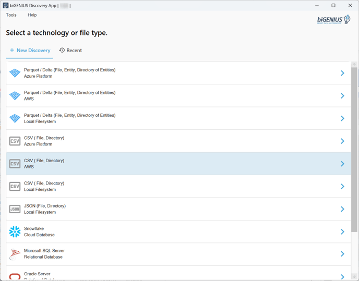The image size is (359, 281).
Task: Select JSON (File, Directory) label
Action: (x=45, y=206)
